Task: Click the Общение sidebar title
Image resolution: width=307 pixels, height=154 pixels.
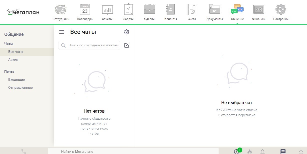Action: 14,34
